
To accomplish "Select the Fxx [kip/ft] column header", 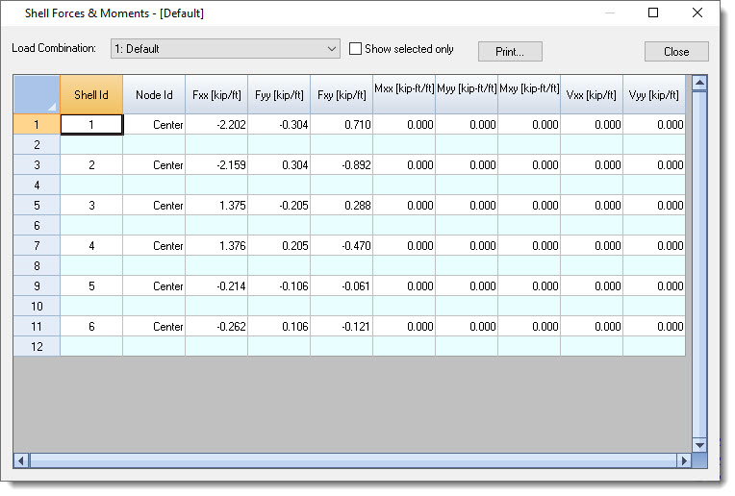I will point(216,95).
